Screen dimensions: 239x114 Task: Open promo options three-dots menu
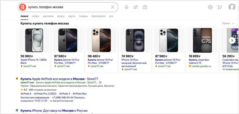[233, 23]
